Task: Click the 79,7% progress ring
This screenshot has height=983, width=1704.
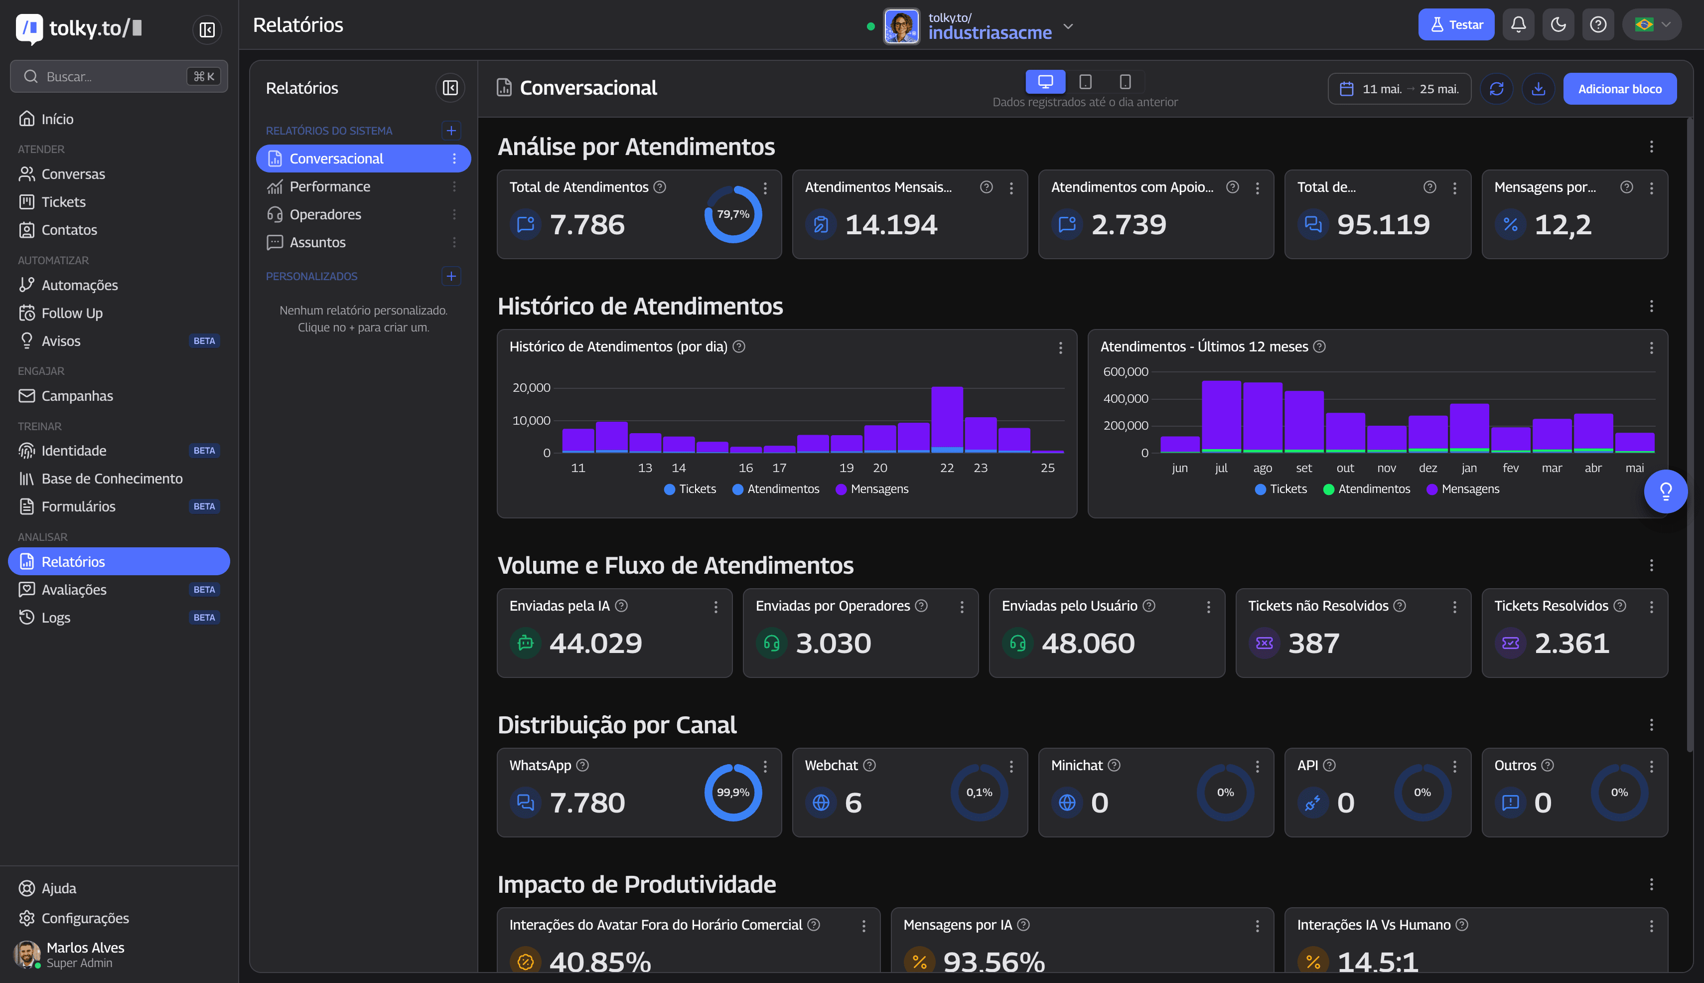Action: 733,214
